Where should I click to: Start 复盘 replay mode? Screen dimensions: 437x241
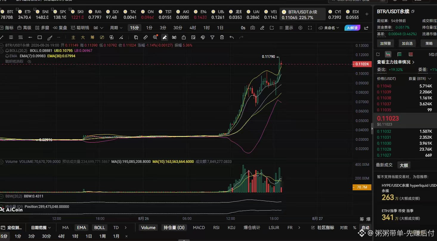click(x=60, y=28)
